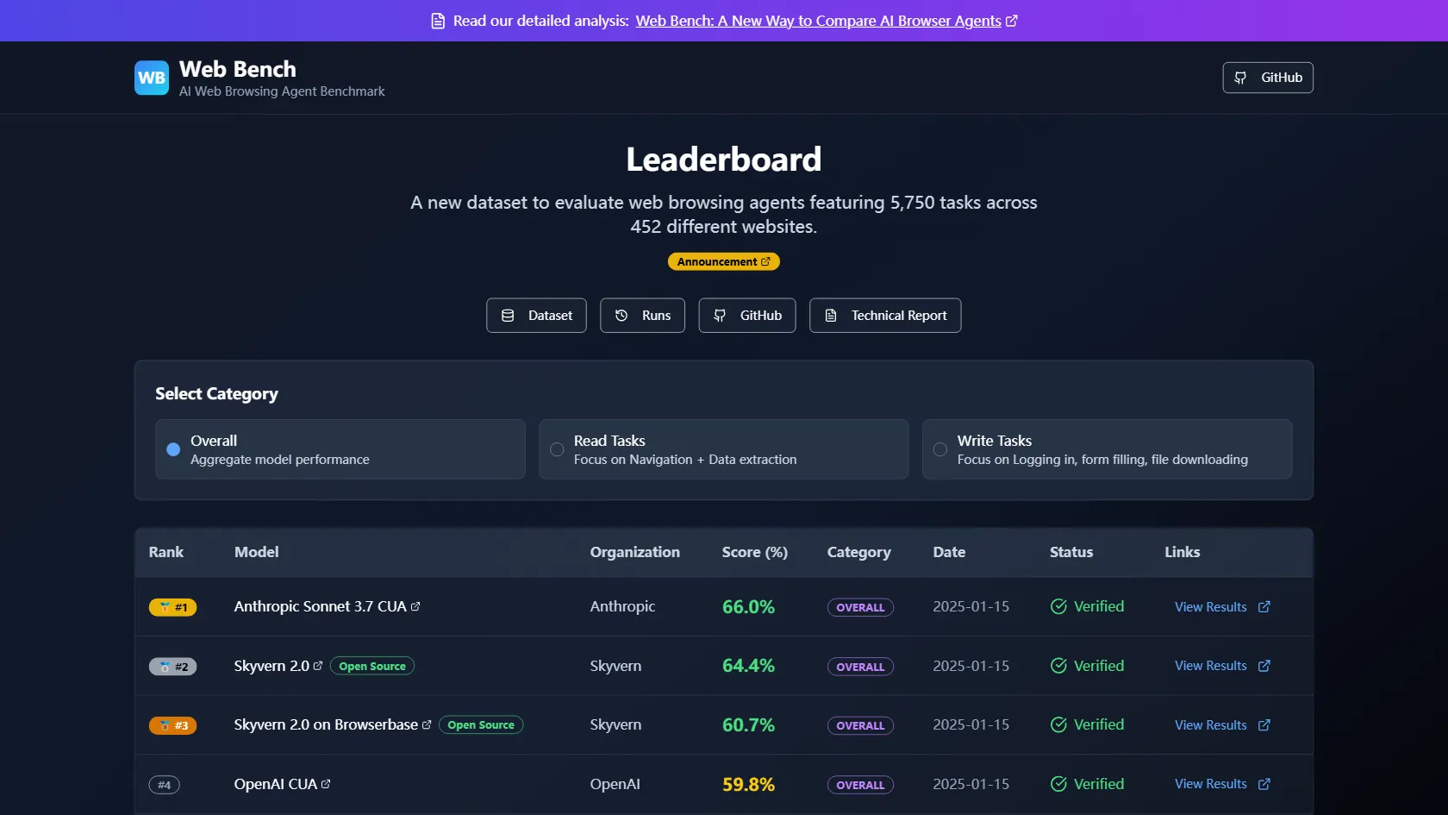Open the OpenAI CUA external link icon
1448x815 pixels.
click(x=326, y=784)
